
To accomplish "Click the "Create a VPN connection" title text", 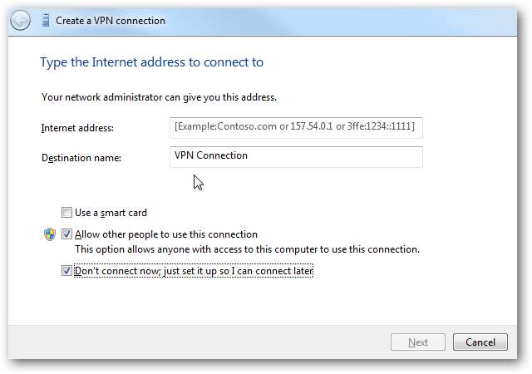I will (x=111, y=21).
